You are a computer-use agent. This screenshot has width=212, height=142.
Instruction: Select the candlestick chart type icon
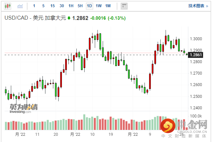pos(7,6)
